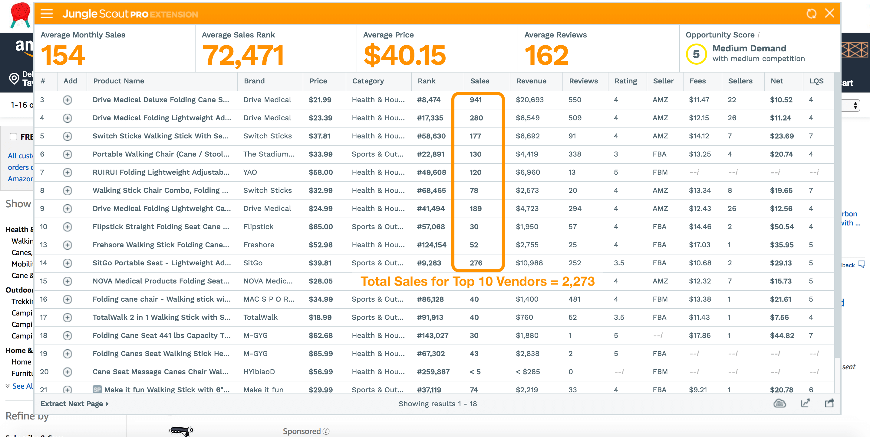Click the refresh icon in header

coord(811,14)
